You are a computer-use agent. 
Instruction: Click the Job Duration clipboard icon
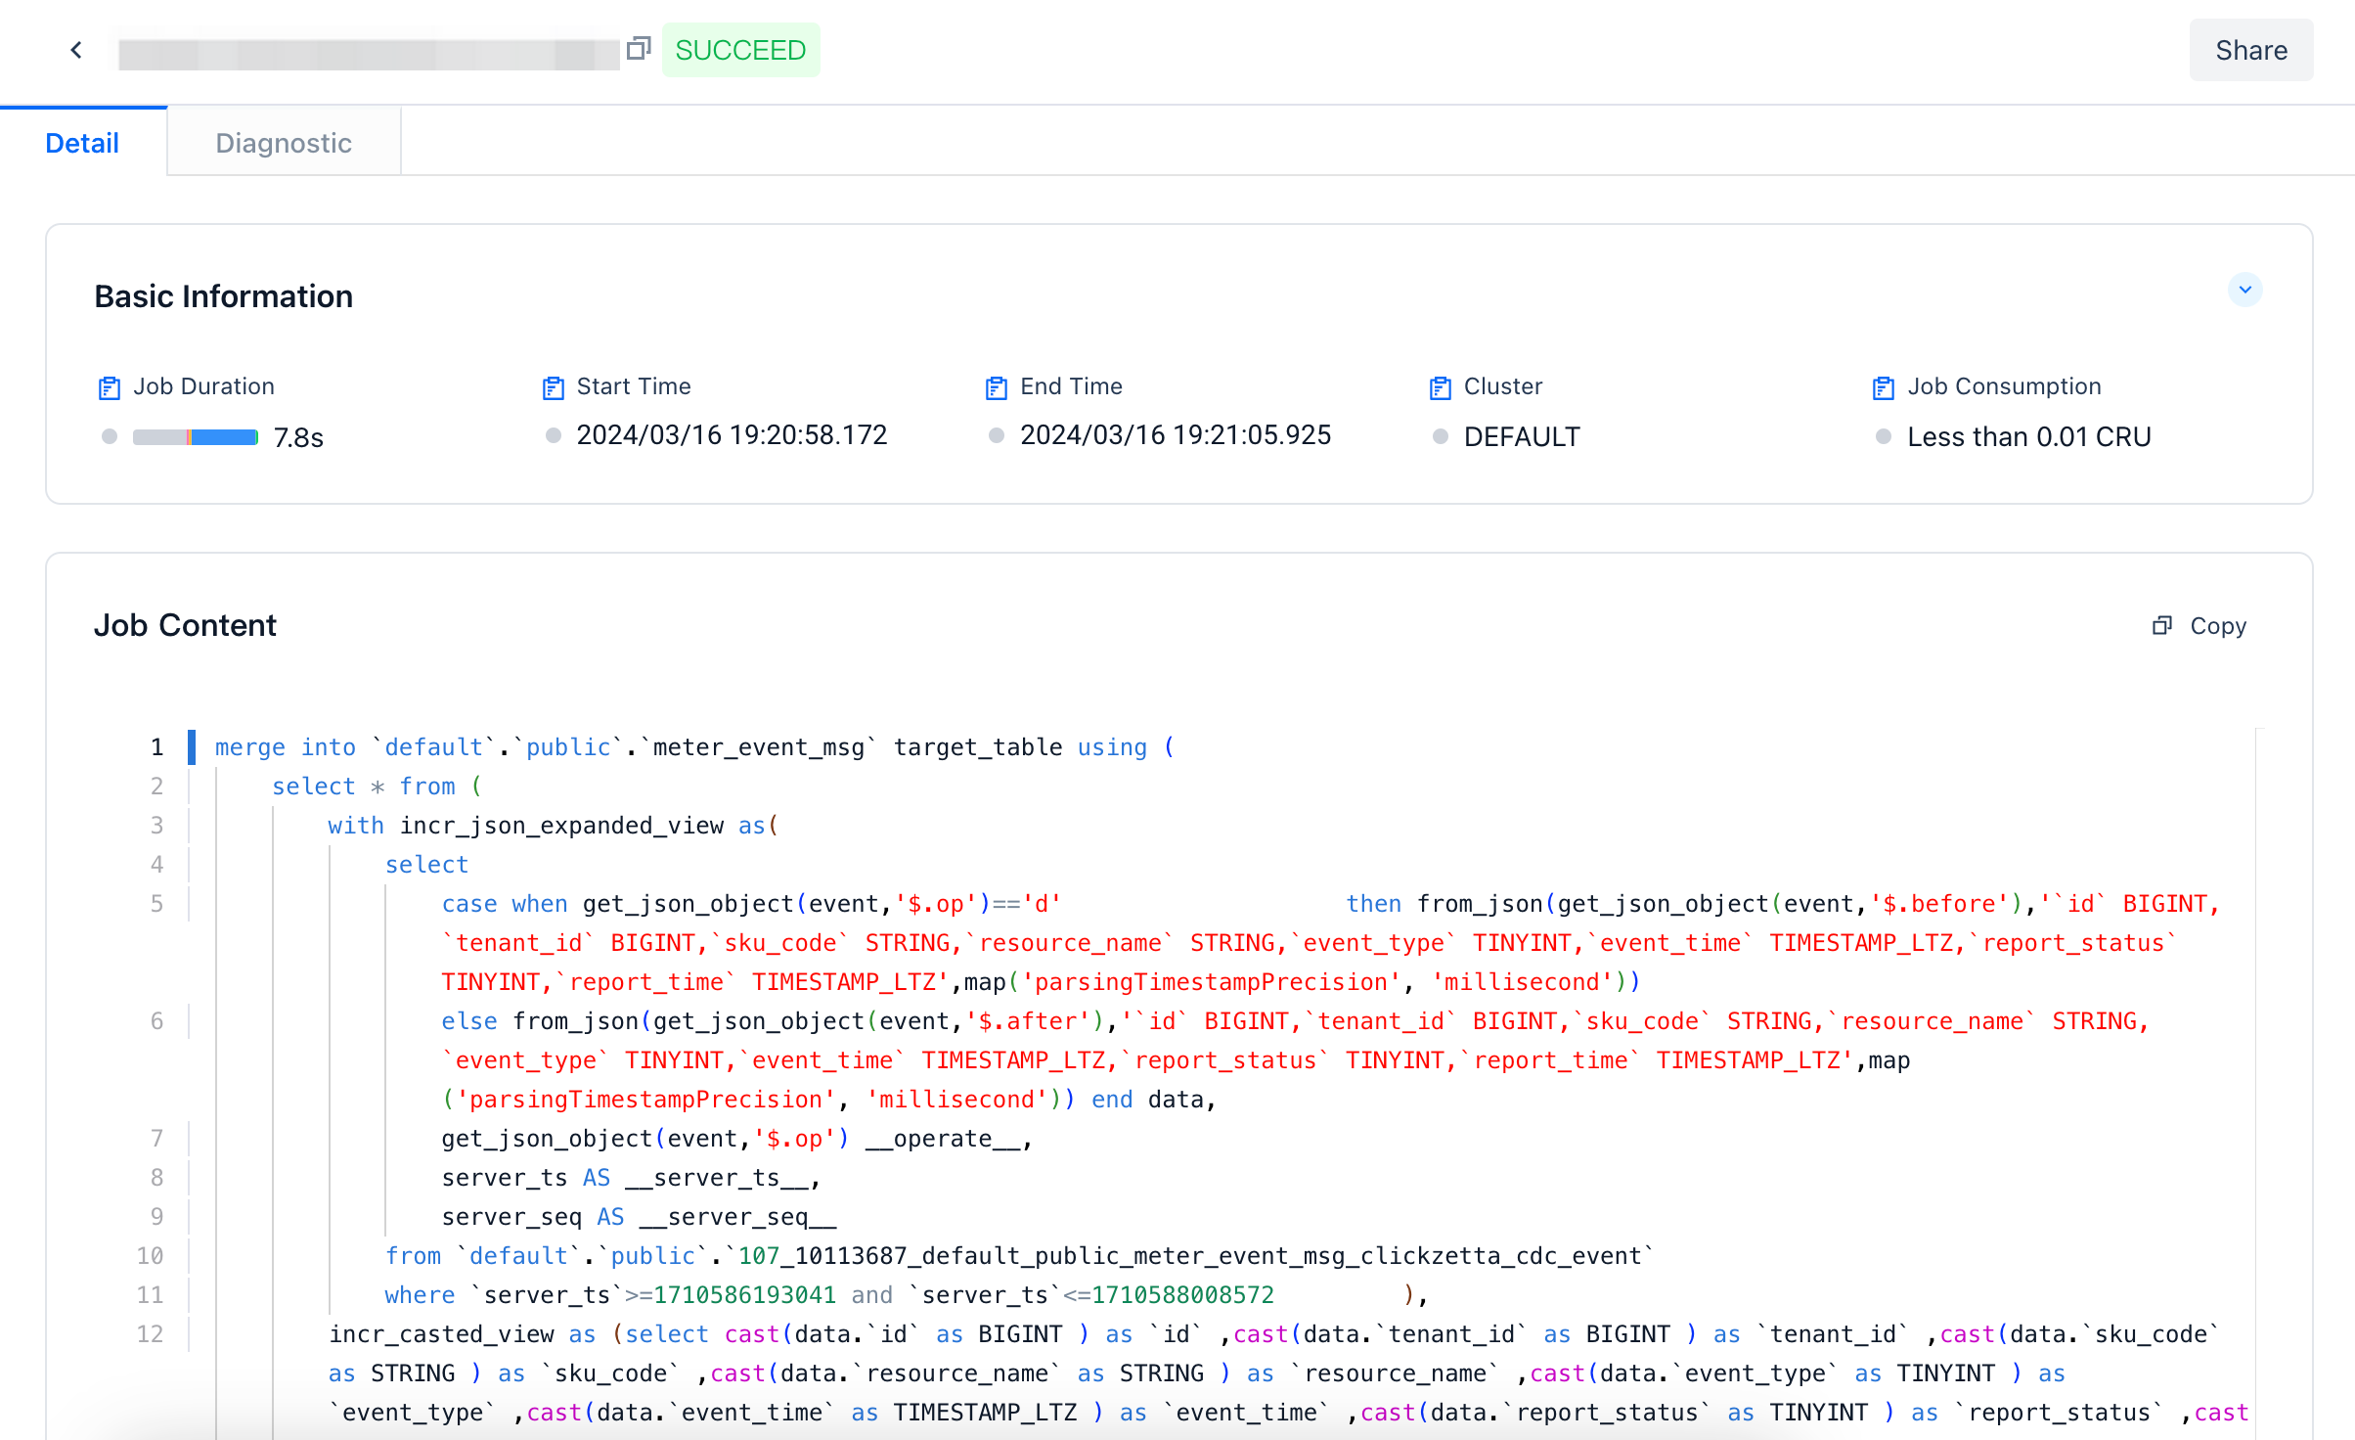pyautogui.click(x=110, y=387)
